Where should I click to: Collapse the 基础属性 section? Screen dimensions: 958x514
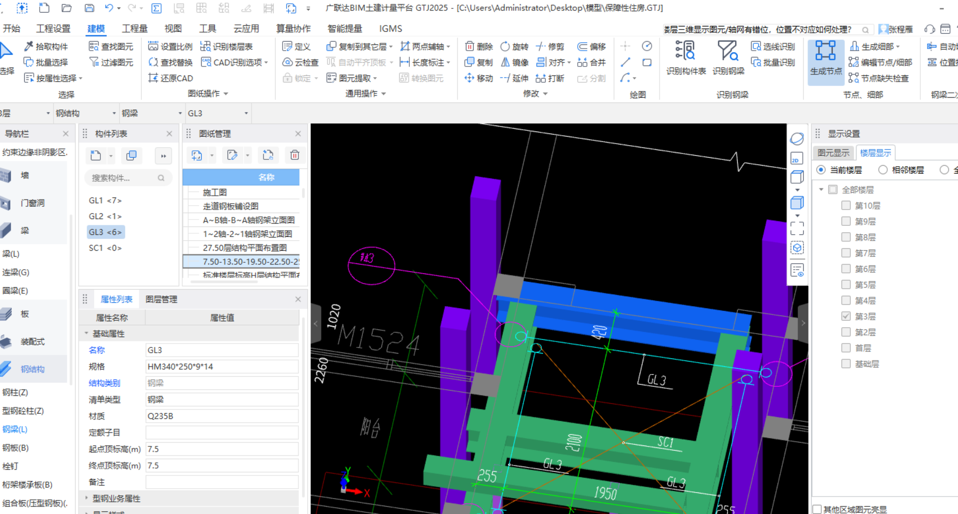tap(87, 334)
